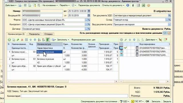Open the Действия dropdown in the top toolbar

coord(11,5)
